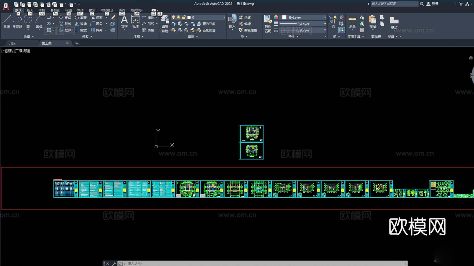474x266 pixels.
Task: Click 编辑属性 (Edit attributes) button
Action: 248,30
